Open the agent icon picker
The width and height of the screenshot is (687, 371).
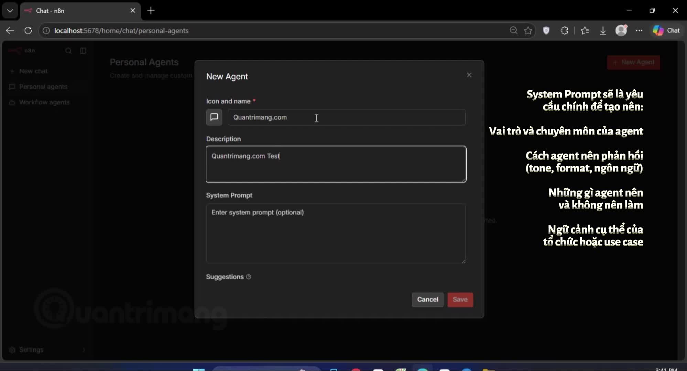(x=214, y=117)
